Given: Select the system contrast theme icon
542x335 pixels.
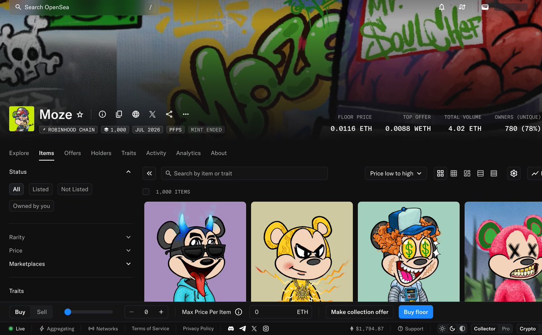Looking at the screenshot, I should click(461, 329).
